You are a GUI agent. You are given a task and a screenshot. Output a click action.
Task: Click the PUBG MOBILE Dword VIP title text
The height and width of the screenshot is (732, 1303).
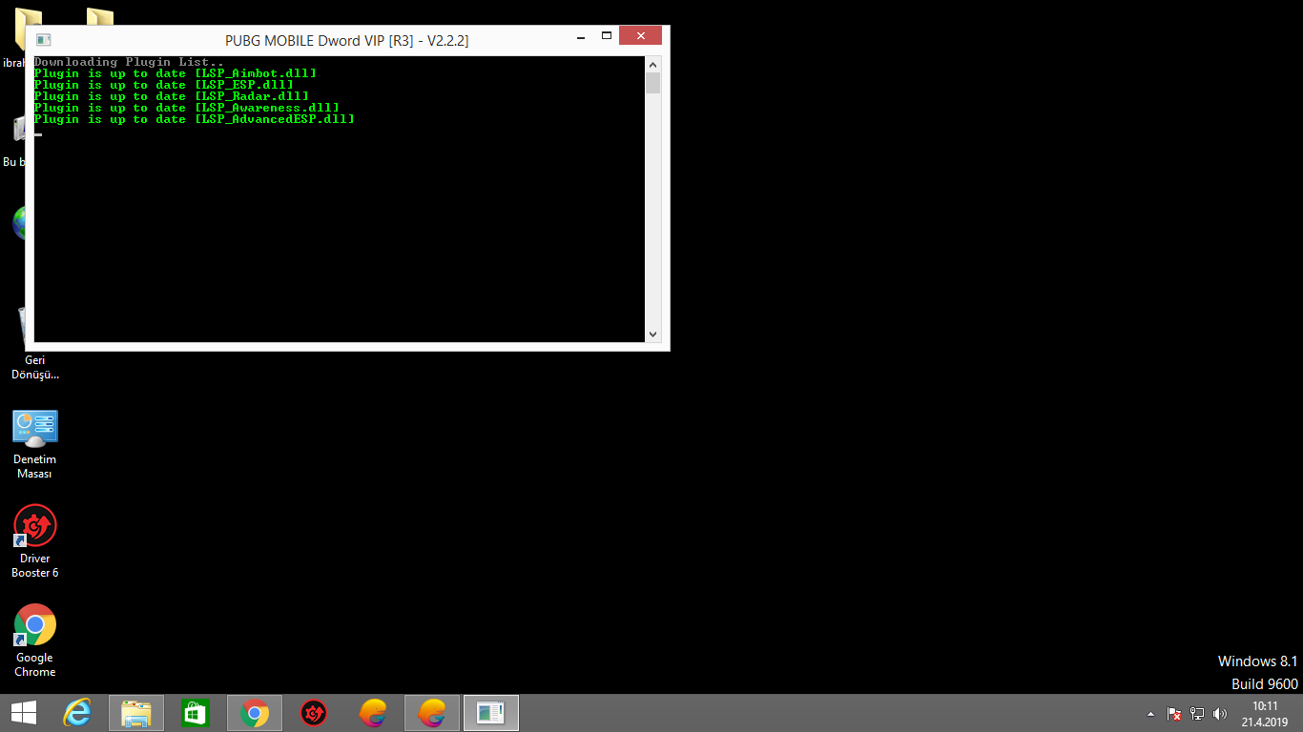pyautogui.click(x=346, y=40)
